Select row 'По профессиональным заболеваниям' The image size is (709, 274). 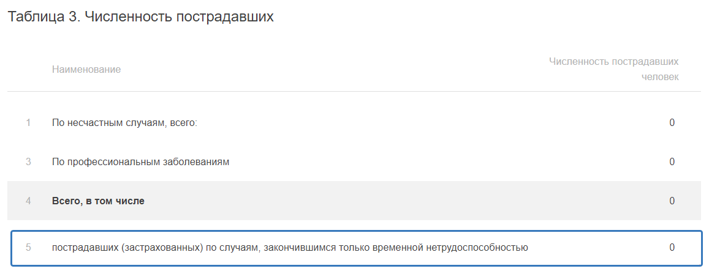coord(140,161)
